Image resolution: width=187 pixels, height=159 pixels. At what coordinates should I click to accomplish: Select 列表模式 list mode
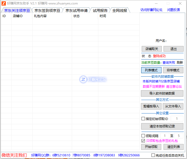(x=151, y=70)
